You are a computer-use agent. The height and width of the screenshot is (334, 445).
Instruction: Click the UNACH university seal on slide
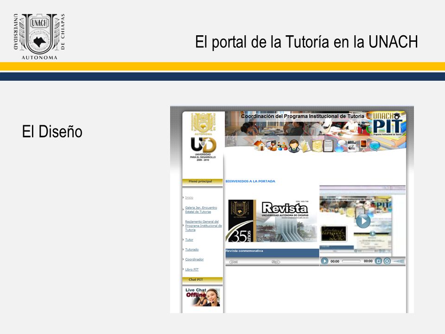click(x=39, y=36)
